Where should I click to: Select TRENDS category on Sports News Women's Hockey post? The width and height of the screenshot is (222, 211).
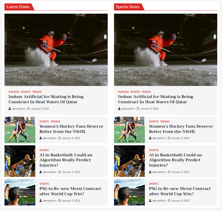tap(165, 121)
